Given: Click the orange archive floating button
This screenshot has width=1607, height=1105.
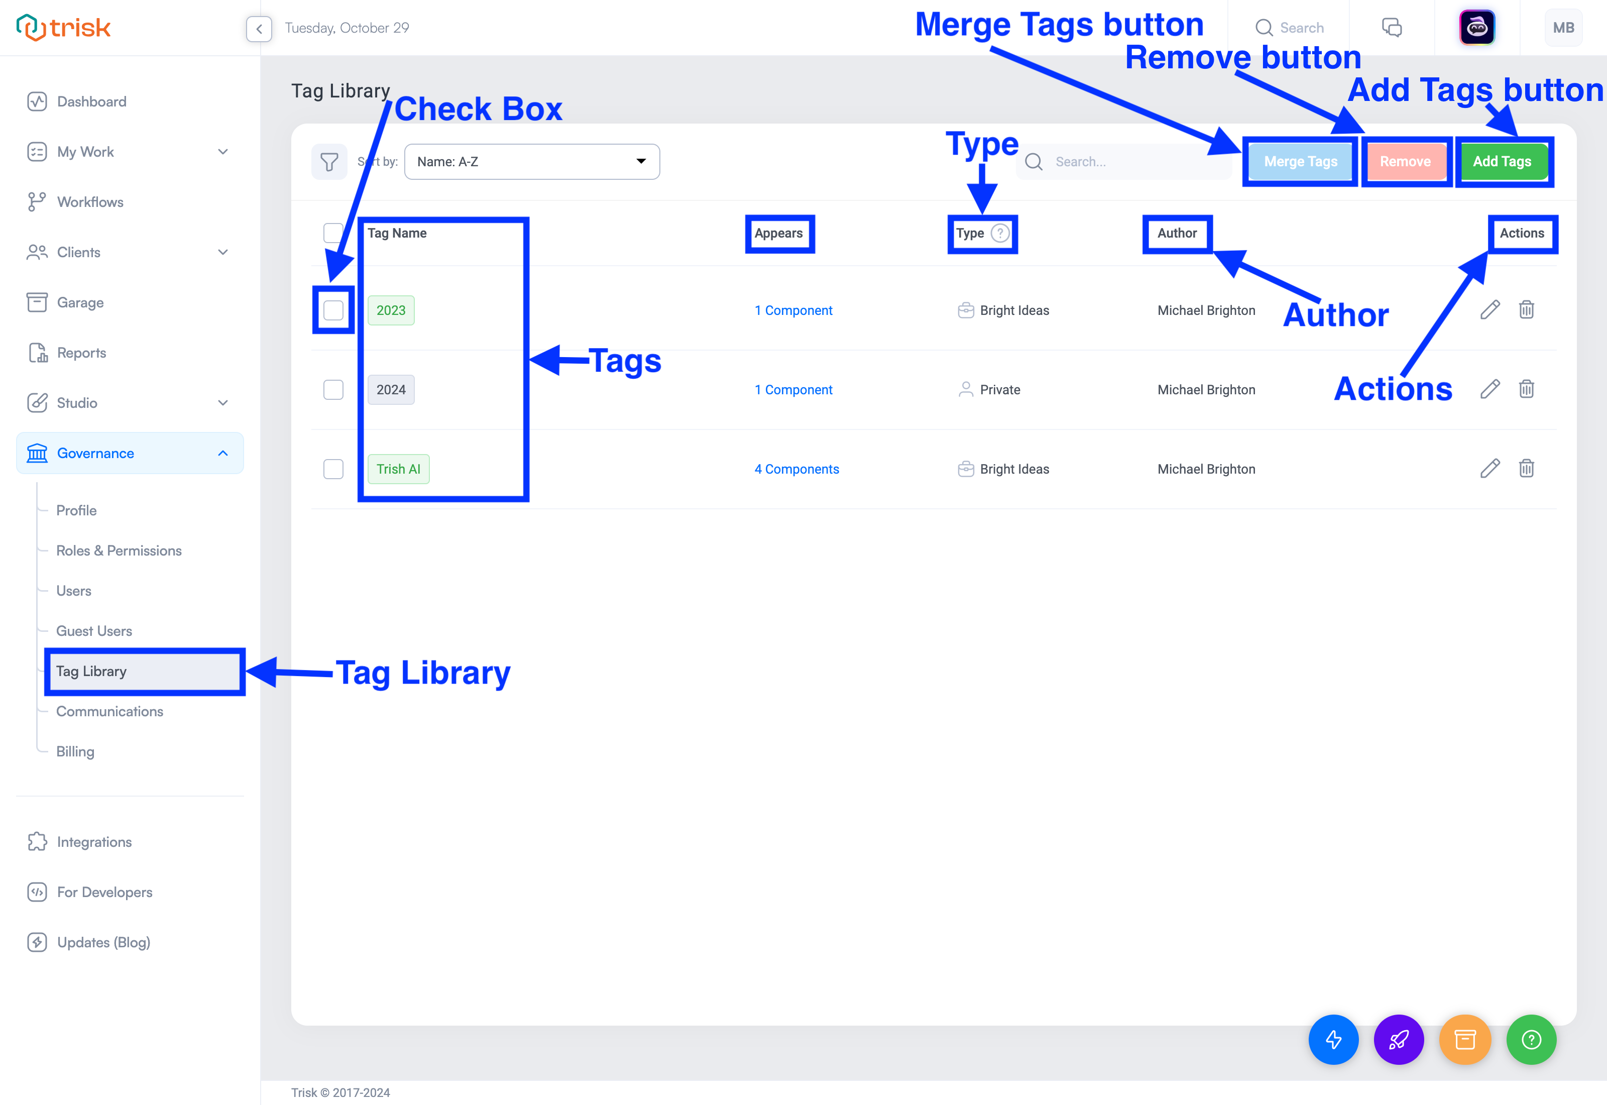Looking at the screenshot, I should point(1464,1039).
